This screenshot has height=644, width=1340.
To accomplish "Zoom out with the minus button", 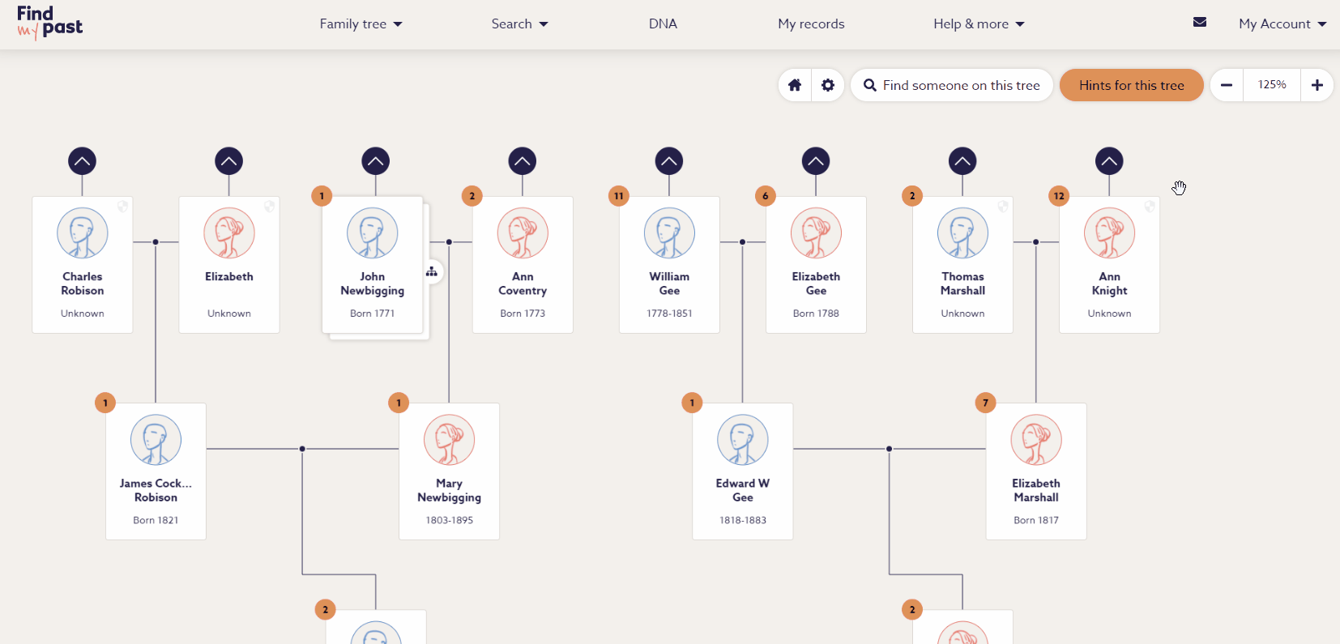I will point(1227,85).
